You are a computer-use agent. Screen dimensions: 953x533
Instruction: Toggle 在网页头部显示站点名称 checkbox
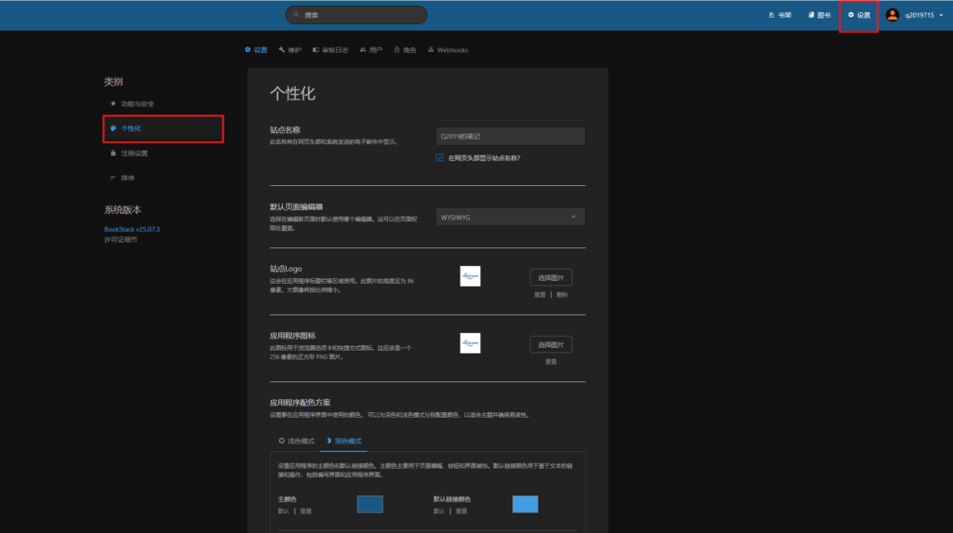click(x=439, y=158)
